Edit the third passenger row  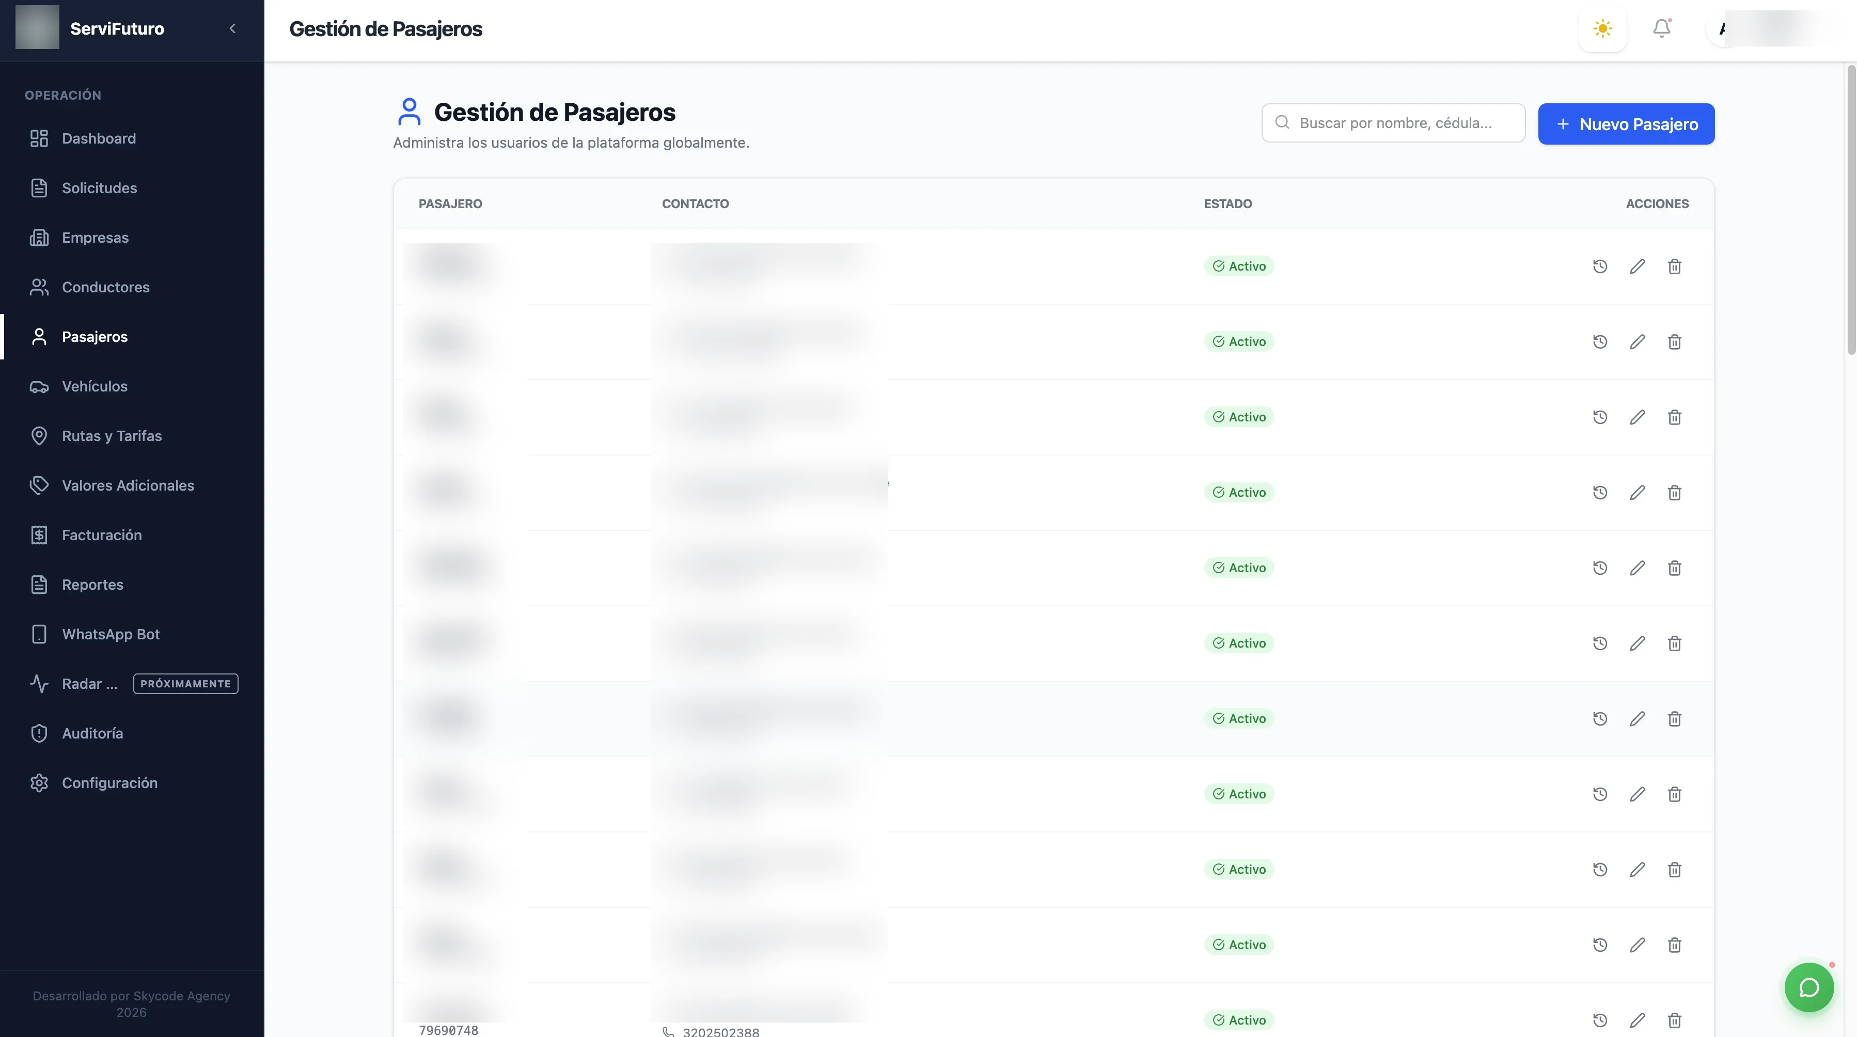(x=1637, y=418)
